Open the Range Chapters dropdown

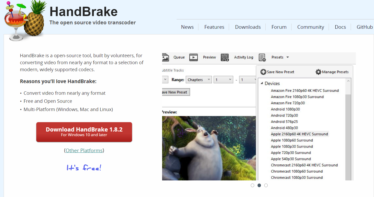pyautogui.click(x=199, y=80)
